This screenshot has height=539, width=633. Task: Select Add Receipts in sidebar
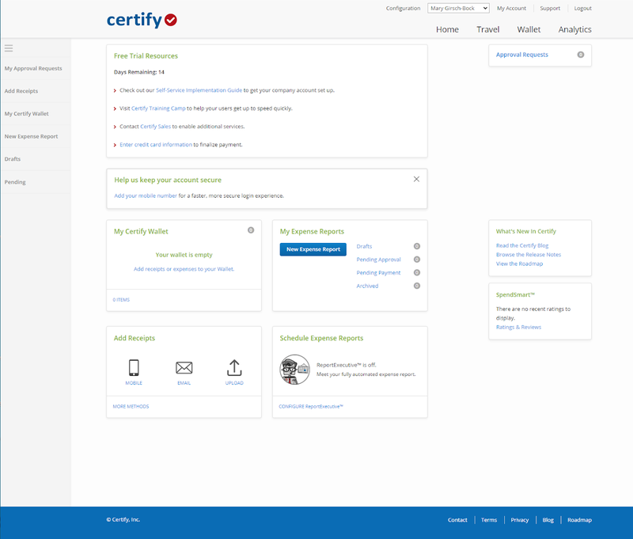tap(21, 91)
